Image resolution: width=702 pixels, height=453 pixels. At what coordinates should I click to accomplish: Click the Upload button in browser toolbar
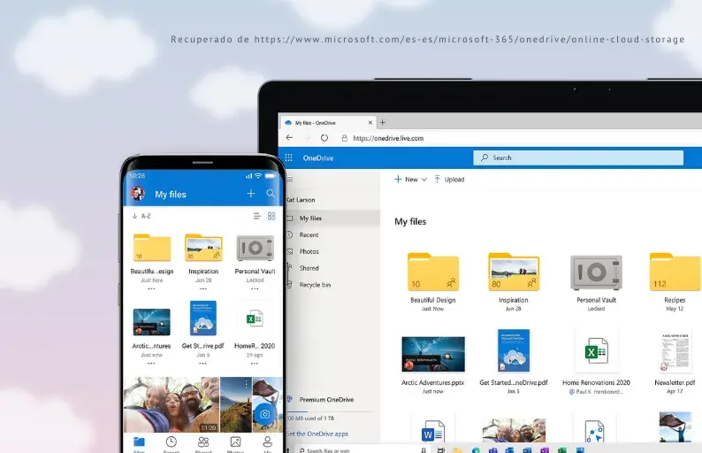click(x=449, y=180)
